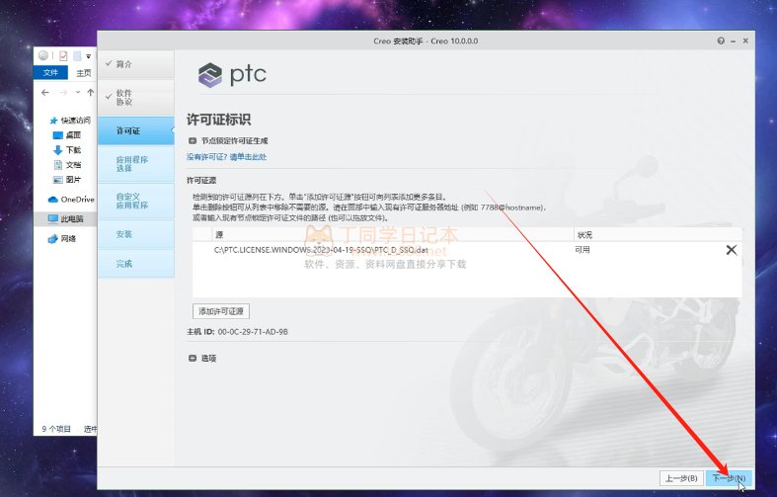Select 文档 in Explorer tree
This screenshot has width=777, height=497.
pyautogui.click(x=67, y=165)
